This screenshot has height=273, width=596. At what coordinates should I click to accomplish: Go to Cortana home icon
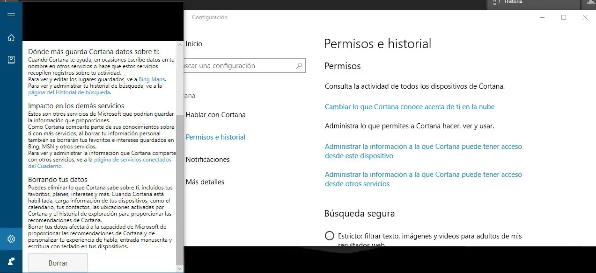(11, 37)
